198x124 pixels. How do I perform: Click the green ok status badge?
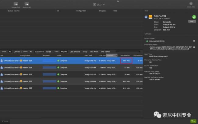tap(193, 121)
